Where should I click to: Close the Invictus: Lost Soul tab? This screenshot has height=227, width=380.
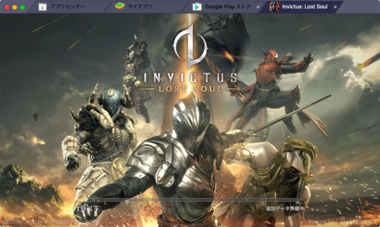point(335,7)
